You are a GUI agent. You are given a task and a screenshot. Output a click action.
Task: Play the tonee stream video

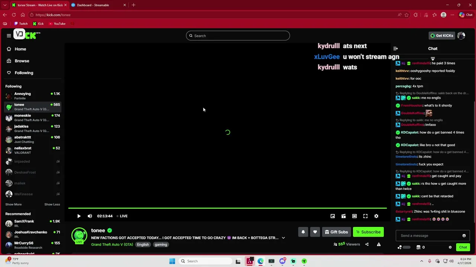coord(79,216)
